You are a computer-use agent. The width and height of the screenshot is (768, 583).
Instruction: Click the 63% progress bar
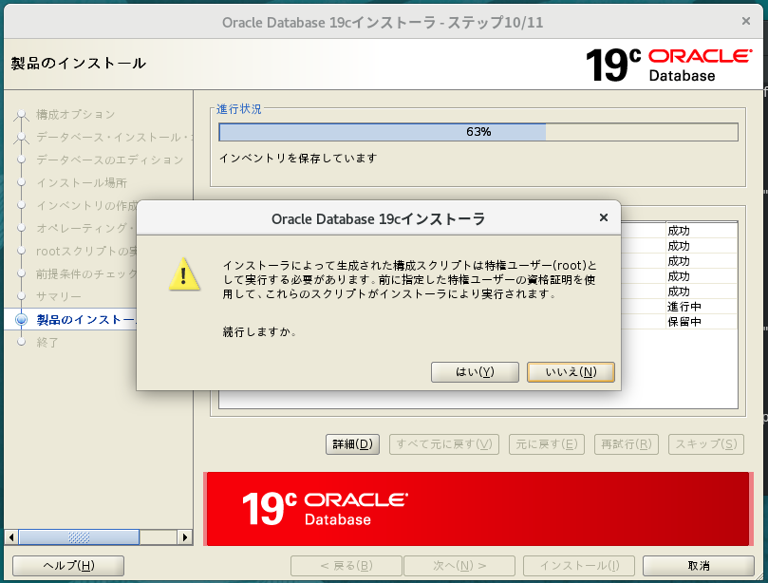click(478, 132)
